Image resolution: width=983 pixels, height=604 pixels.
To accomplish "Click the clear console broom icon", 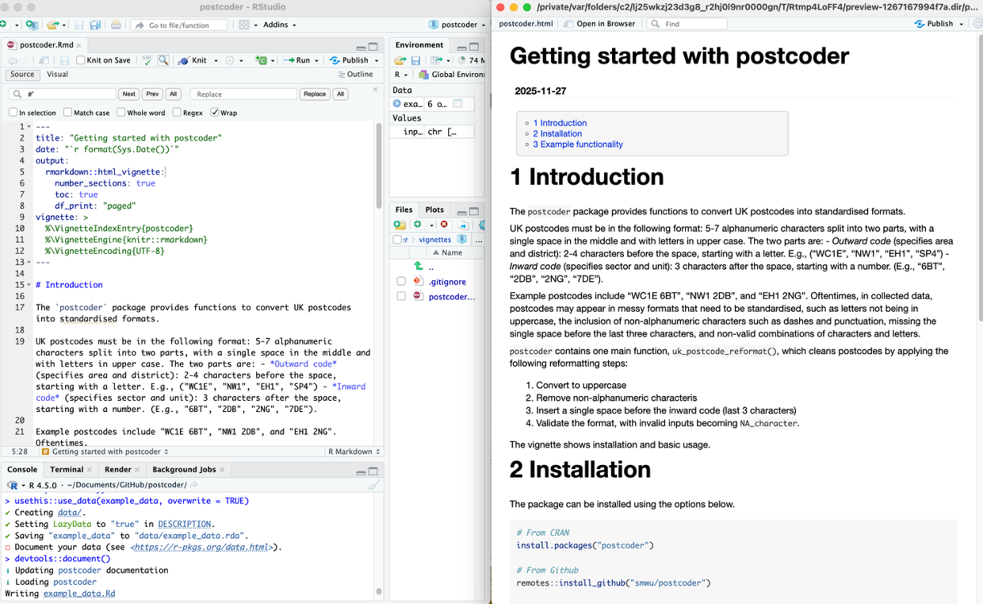I will (373, 485).
